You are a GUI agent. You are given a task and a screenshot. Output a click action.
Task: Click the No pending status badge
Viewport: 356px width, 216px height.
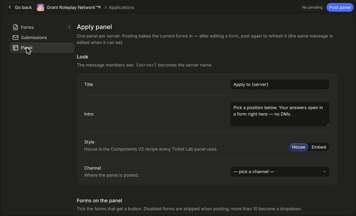(x=312, y=7)
